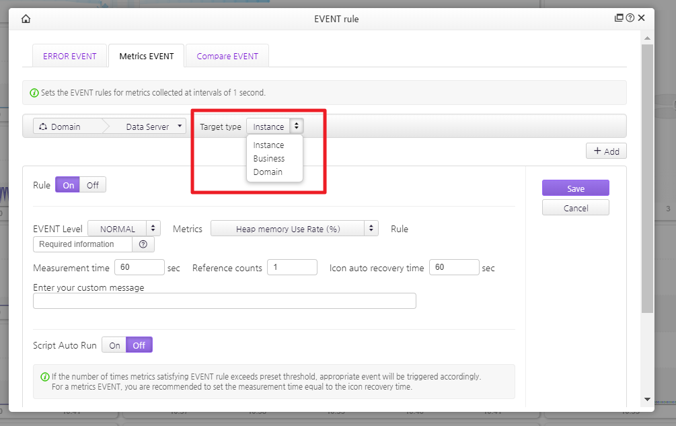The width and height of the screenshot is (676, 426).
Task: Open the Heap memory Use Rate metrics dropdown
Action: pos(294,229)
